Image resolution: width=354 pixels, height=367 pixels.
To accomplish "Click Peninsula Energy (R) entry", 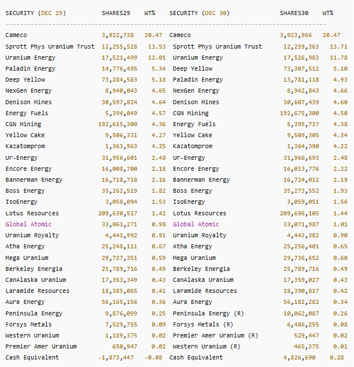I will click(208, 314).
